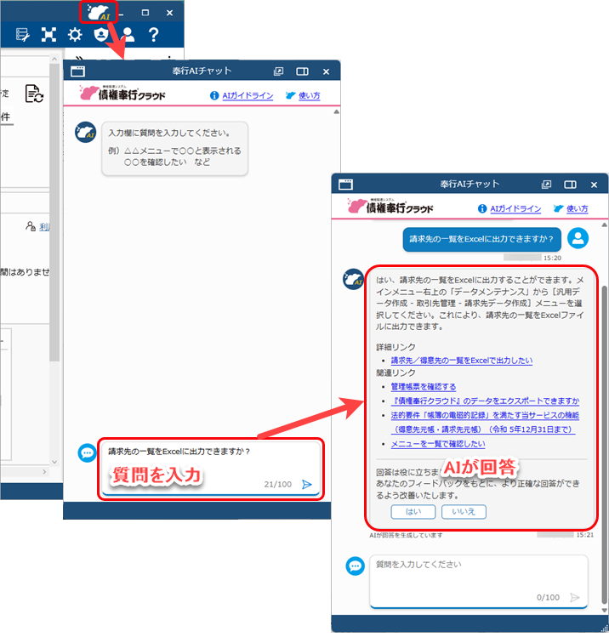Viewport: 609px width, 637px height.
Task: Dock left chat panel with side-panel icon
Action: (x=302, y=71)
